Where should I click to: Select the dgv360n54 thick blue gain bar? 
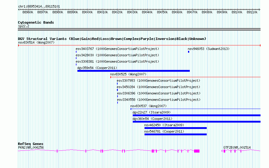[x=196, y=122]
